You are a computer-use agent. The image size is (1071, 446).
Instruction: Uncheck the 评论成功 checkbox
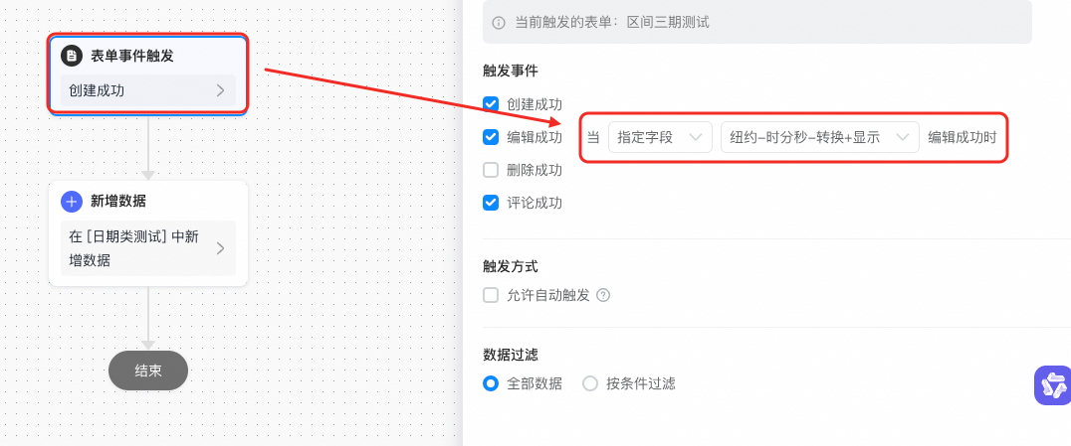[491, 203]
